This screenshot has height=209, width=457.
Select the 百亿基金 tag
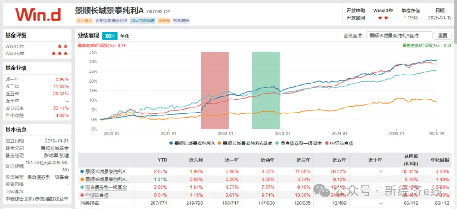point(83,20)
